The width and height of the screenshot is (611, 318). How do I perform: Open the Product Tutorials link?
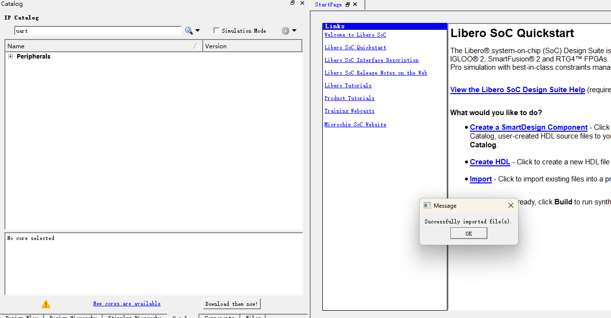(x=349, y=98)
